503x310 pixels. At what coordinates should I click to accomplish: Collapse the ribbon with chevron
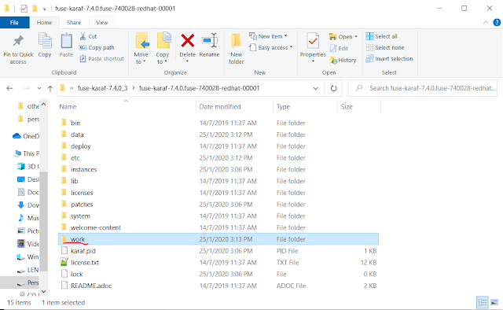click(486, 23)
